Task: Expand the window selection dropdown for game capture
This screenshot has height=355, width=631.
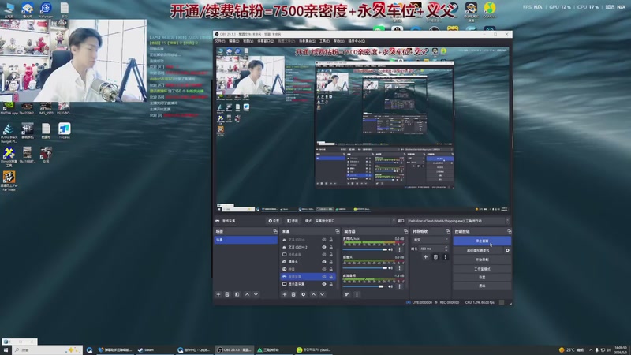Action: coord(458,221)
